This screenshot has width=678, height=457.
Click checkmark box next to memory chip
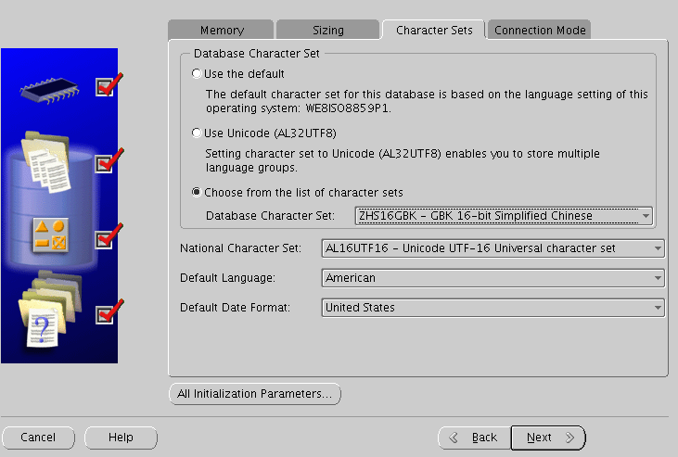105,87
